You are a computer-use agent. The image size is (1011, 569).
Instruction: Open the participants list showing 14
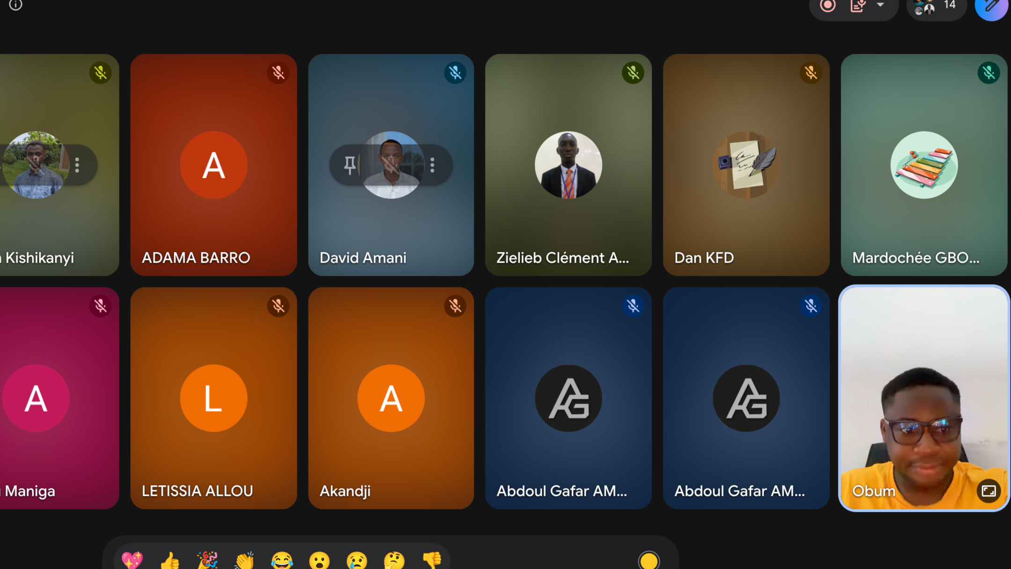coord(937,7)
